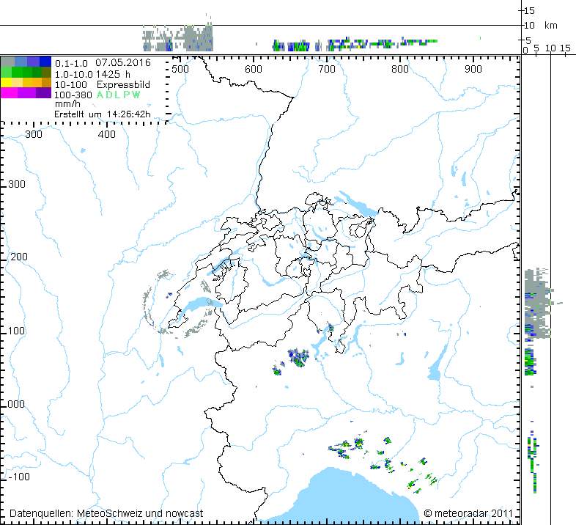
Task: Click the '10-100' legend range text
Action: pyautogui.click(x=71, y=84)
